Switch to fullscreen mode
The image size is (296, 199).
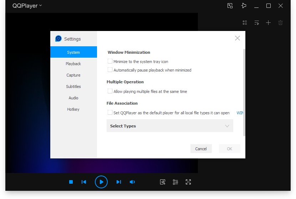pyautogui.click(x=188, y=182)
